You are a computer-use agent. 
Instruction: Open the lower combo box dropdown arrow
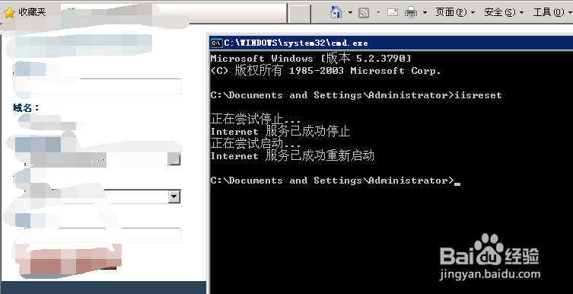point(174,197)
